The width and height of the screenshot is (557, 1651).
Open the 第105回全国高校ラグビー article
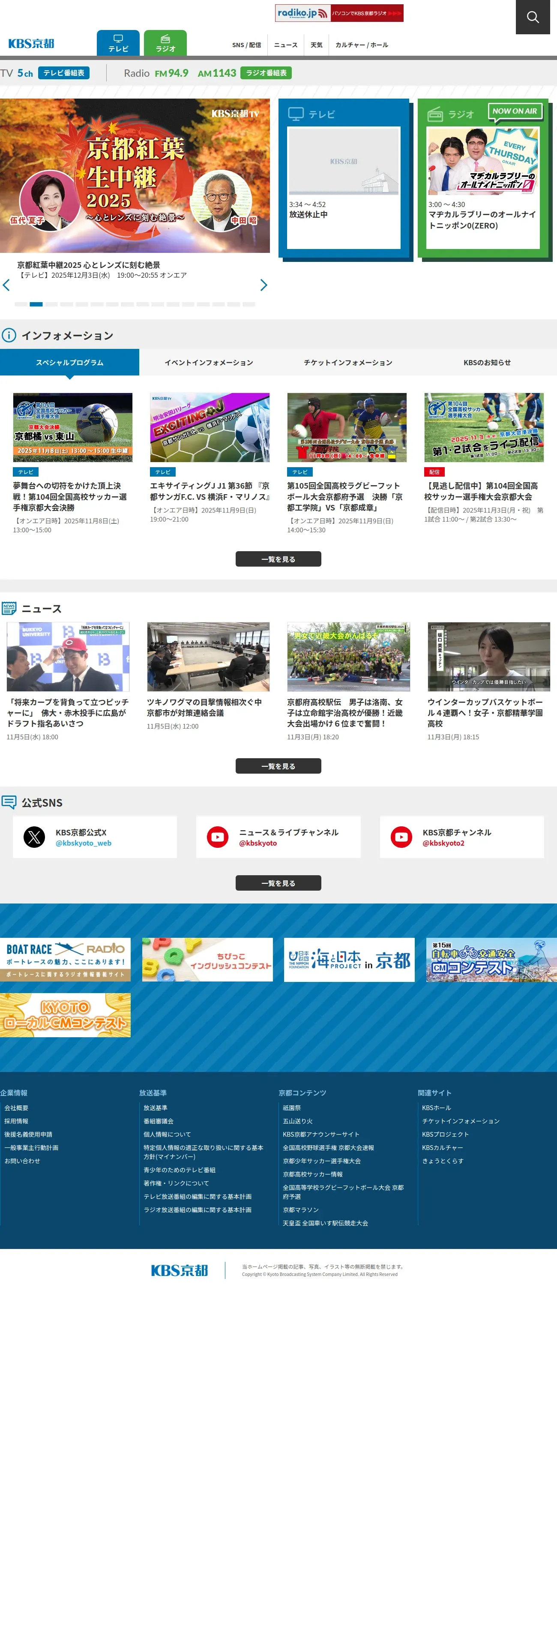347,497
